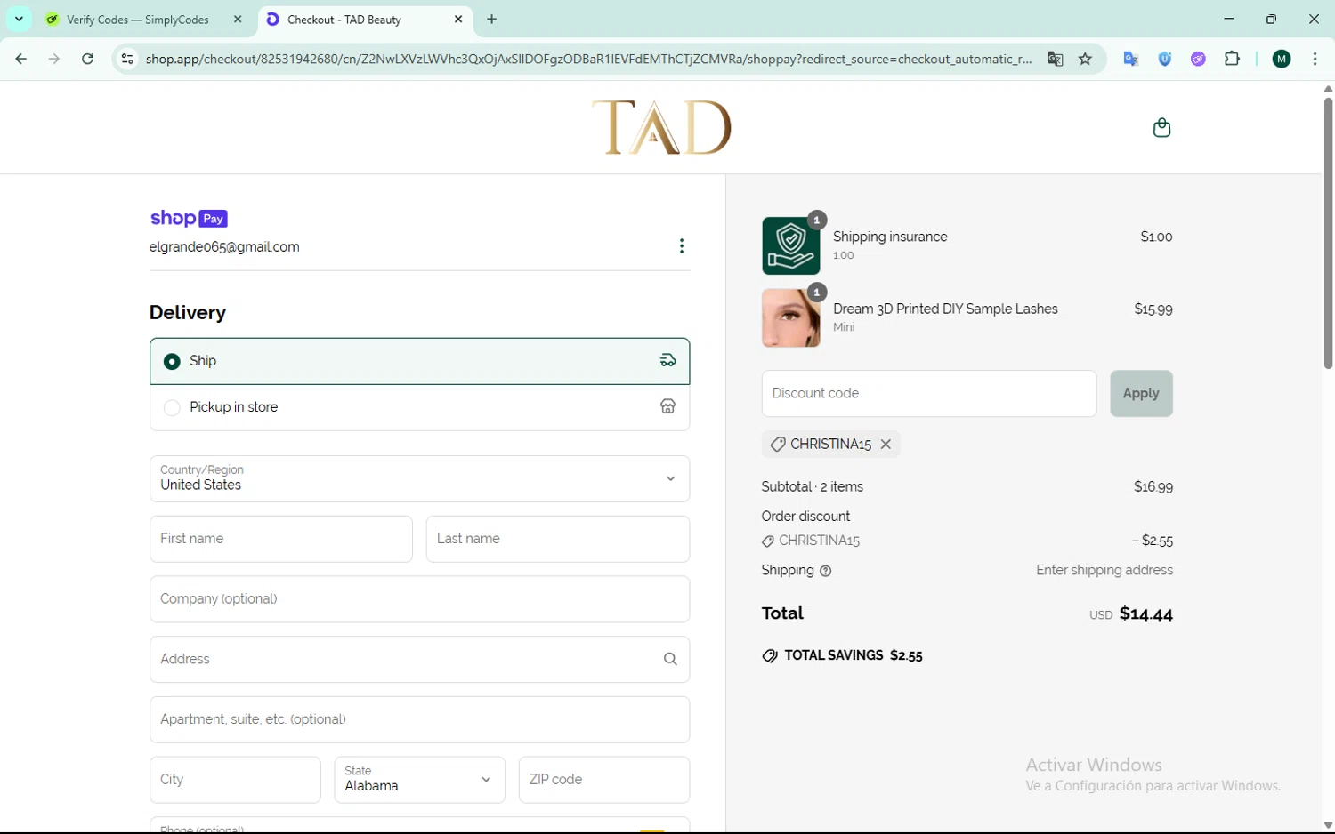Focus the ZIP code field
This screenshot has width=1335, height=834.
point(604,780)
